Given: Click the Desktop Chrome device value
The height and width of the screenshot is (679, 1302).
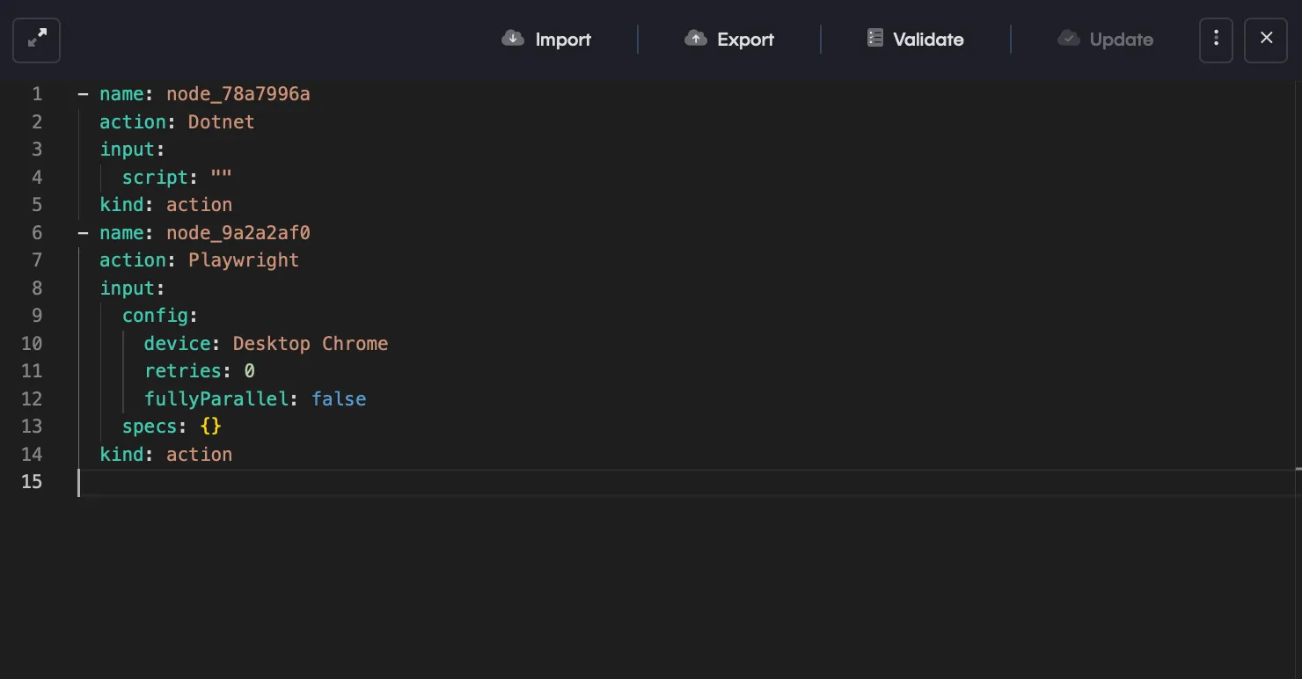Looking at the screenshot, I should click(311, 344).
